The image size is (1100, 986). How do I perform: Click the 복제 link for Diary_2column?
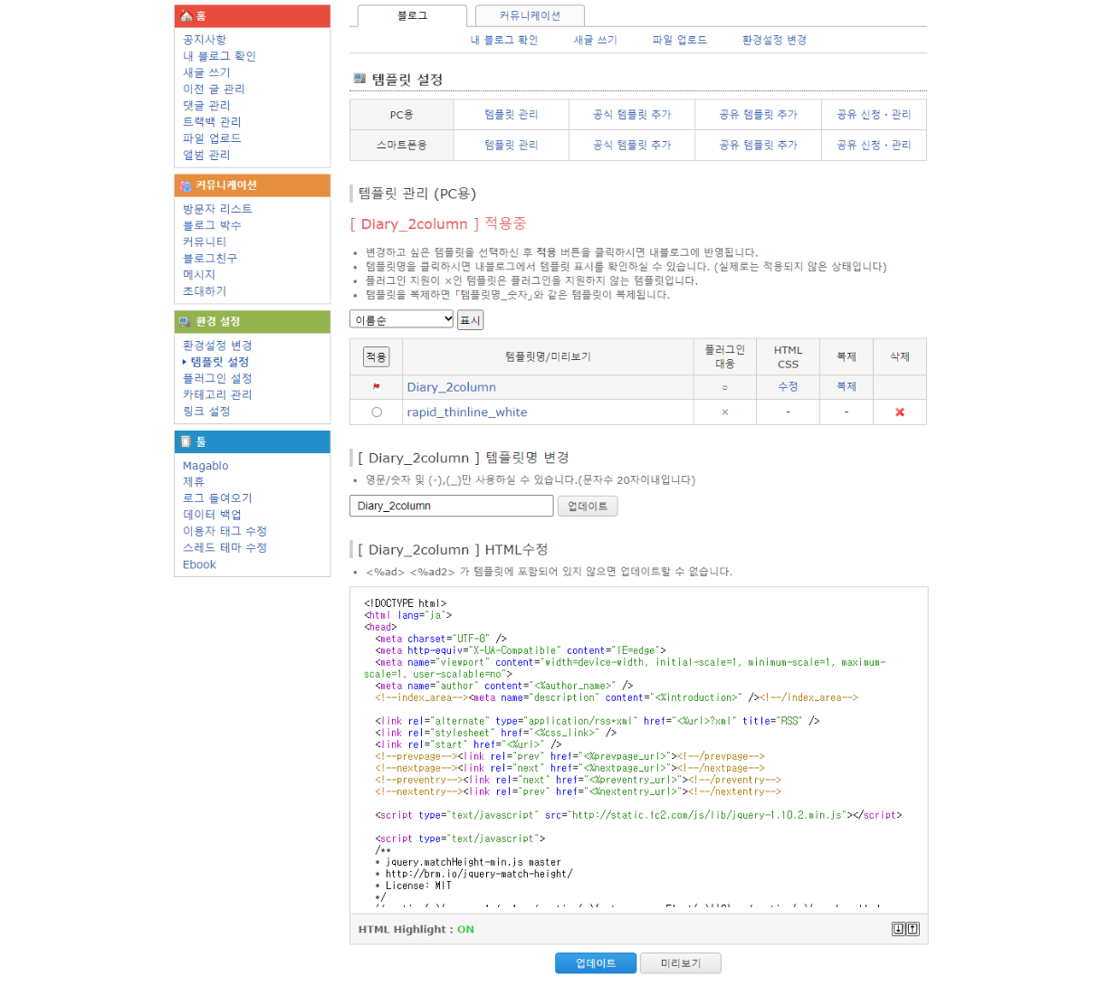tap(847, 387)
